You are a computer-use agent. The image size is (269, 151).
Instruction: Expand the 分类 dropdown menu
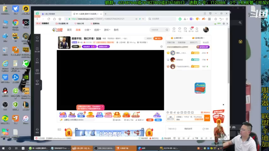87,30
